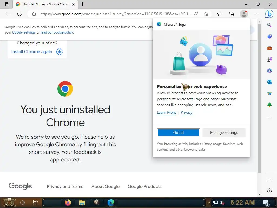Open the Google settings link
Image resolution: width=277 pixels, height=208 pixels.
[x=24, y=32]
